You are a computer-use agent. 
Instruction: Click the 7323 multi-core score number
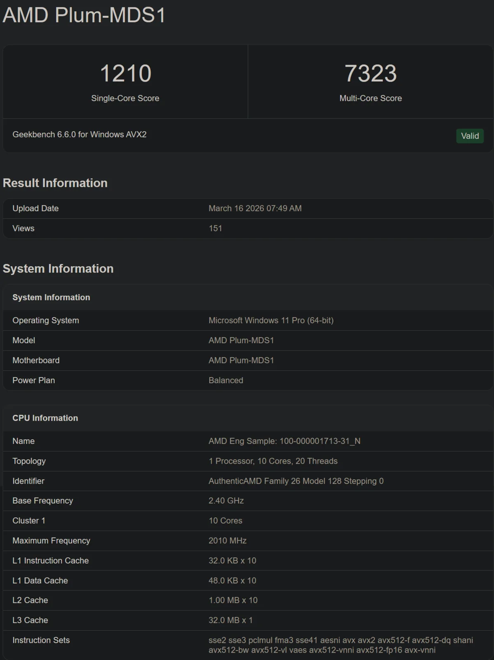pos(370,73)
